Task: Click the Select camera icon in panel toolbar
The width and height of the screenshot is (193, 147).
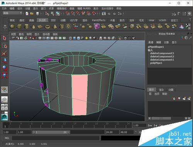Action: point(14,38)
